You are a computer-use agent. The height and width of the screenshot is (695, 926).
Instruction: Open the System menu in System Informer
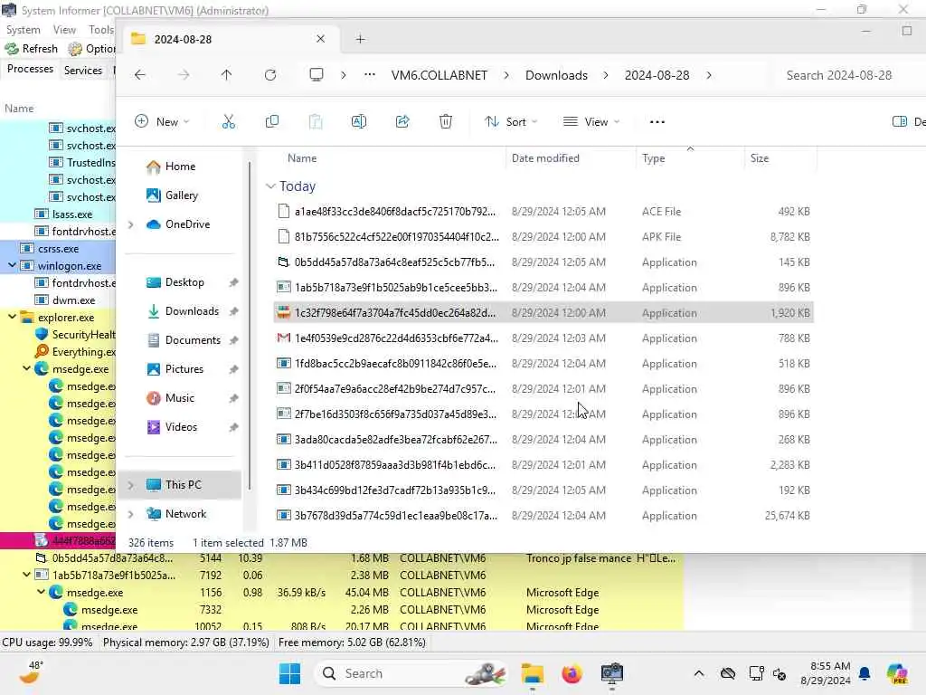click(23, 30)
